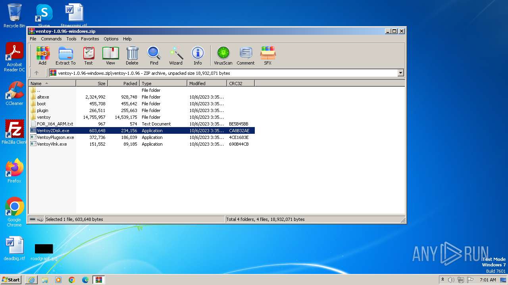The height and width of the screenshot is (285, 508).
Task: Click the Start button
Action: coord(11,280)
